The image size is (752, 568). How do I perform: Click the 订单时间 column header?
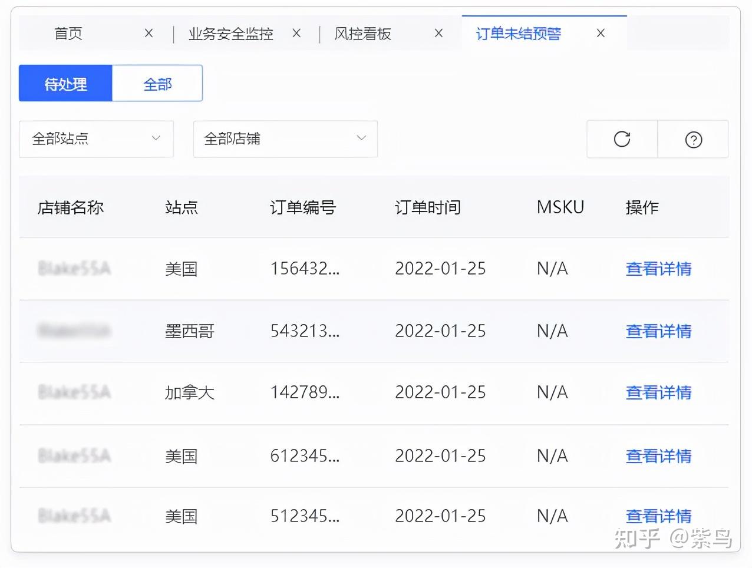pyautogui.click(x=427, y=207)
